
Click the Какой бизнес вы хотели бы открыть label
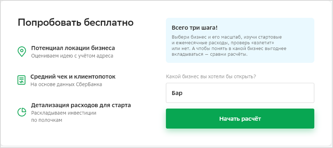click(x=211, y=77)
